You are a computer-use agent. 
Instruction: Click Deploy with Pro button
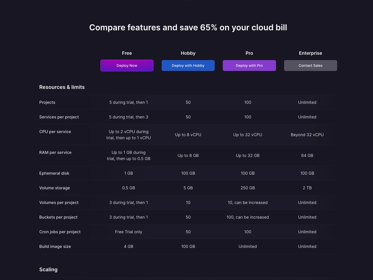click(249, 66)
